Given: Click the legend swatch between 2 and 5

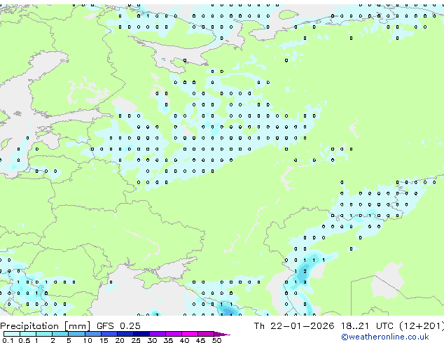Looking at the screenshot, I should [x=60, y=334].
